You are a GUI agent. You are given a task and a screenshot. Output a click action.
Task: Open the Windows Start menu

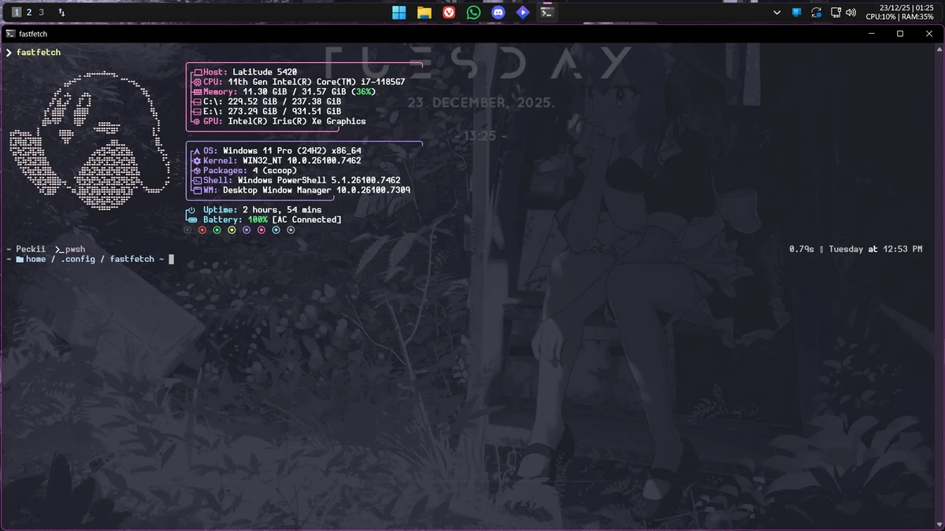[x=400, y=13]
